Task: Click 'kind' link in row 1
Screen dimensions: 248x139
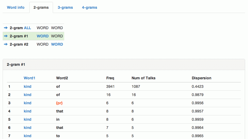Action: [27, 86]
